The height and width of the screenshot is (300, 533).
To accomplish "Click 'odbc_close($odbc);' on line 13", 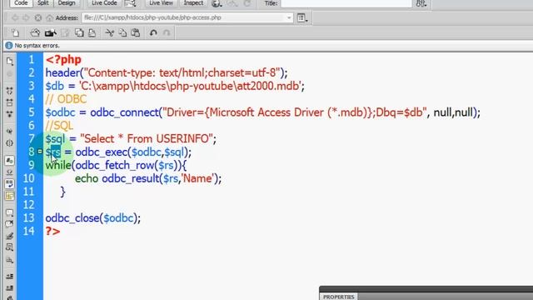I will 93,218.
